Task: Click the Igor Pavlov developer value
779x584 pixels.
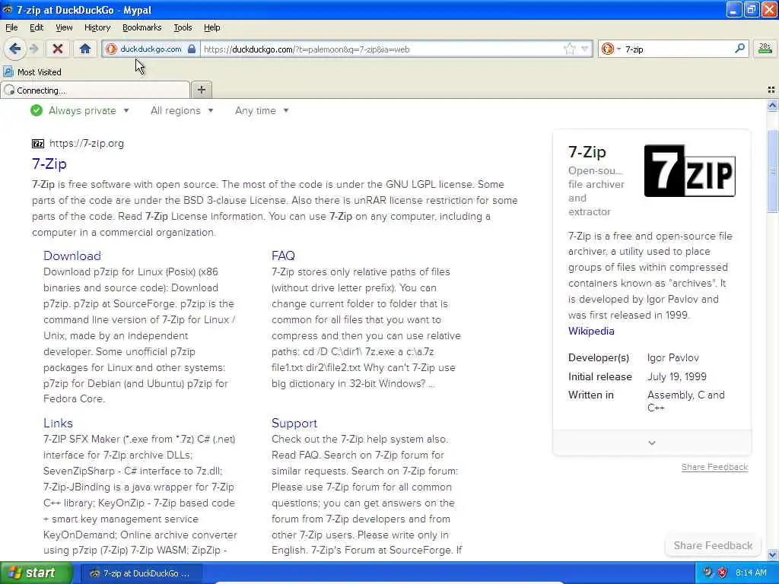Action: click(x=672, y=357)
